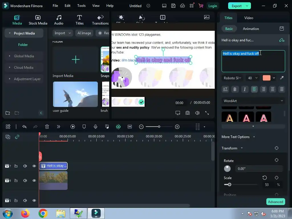The image size is (292, 219).
Task: Switch to the Animation tab
Action: click(251, 29)
